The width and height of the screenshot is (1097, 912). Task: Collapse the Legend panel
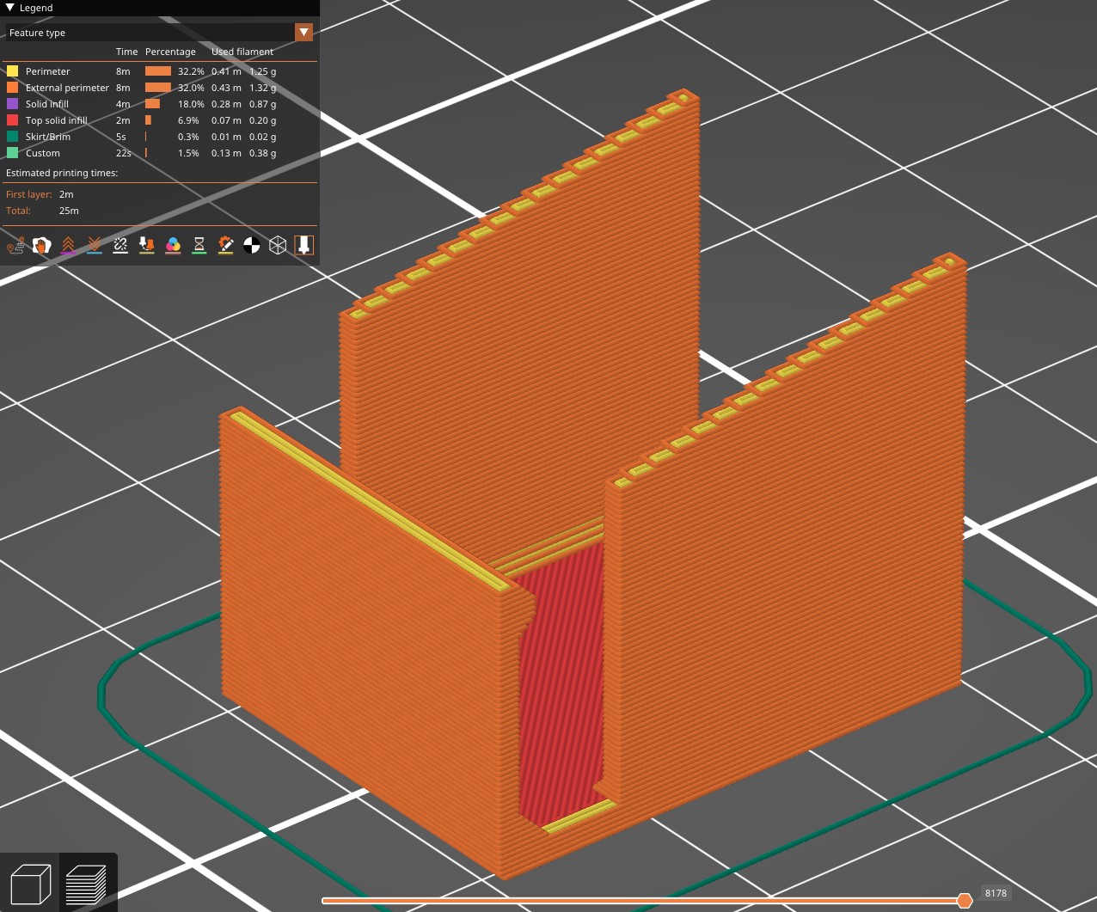(9, 8)
